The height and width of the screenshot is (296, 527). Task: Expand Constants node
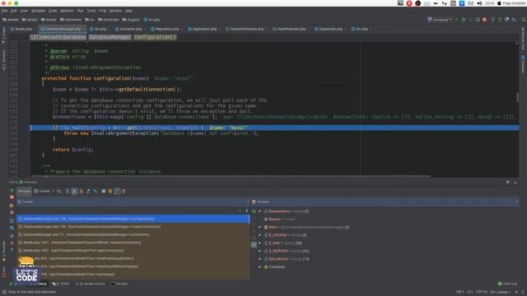click(x=260, y=267)
